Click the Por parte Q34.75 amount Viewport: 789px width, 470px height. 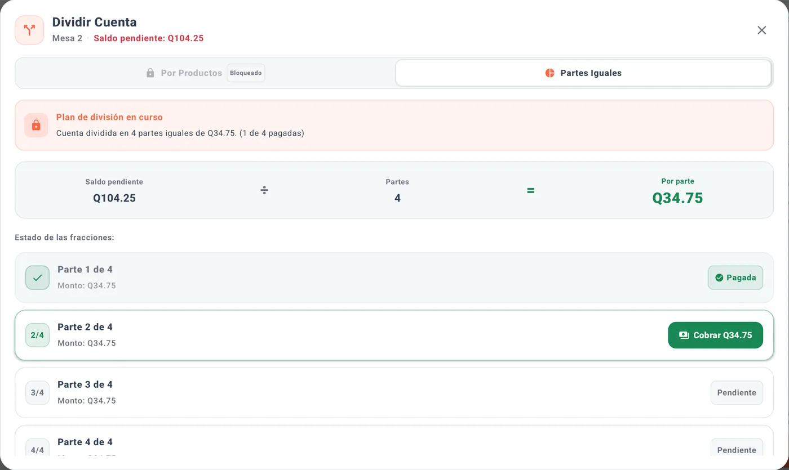677,198
